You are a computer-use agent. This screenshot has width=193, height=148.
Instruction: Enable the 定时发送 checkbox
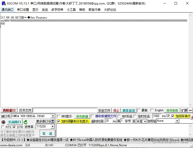[135, 116]
